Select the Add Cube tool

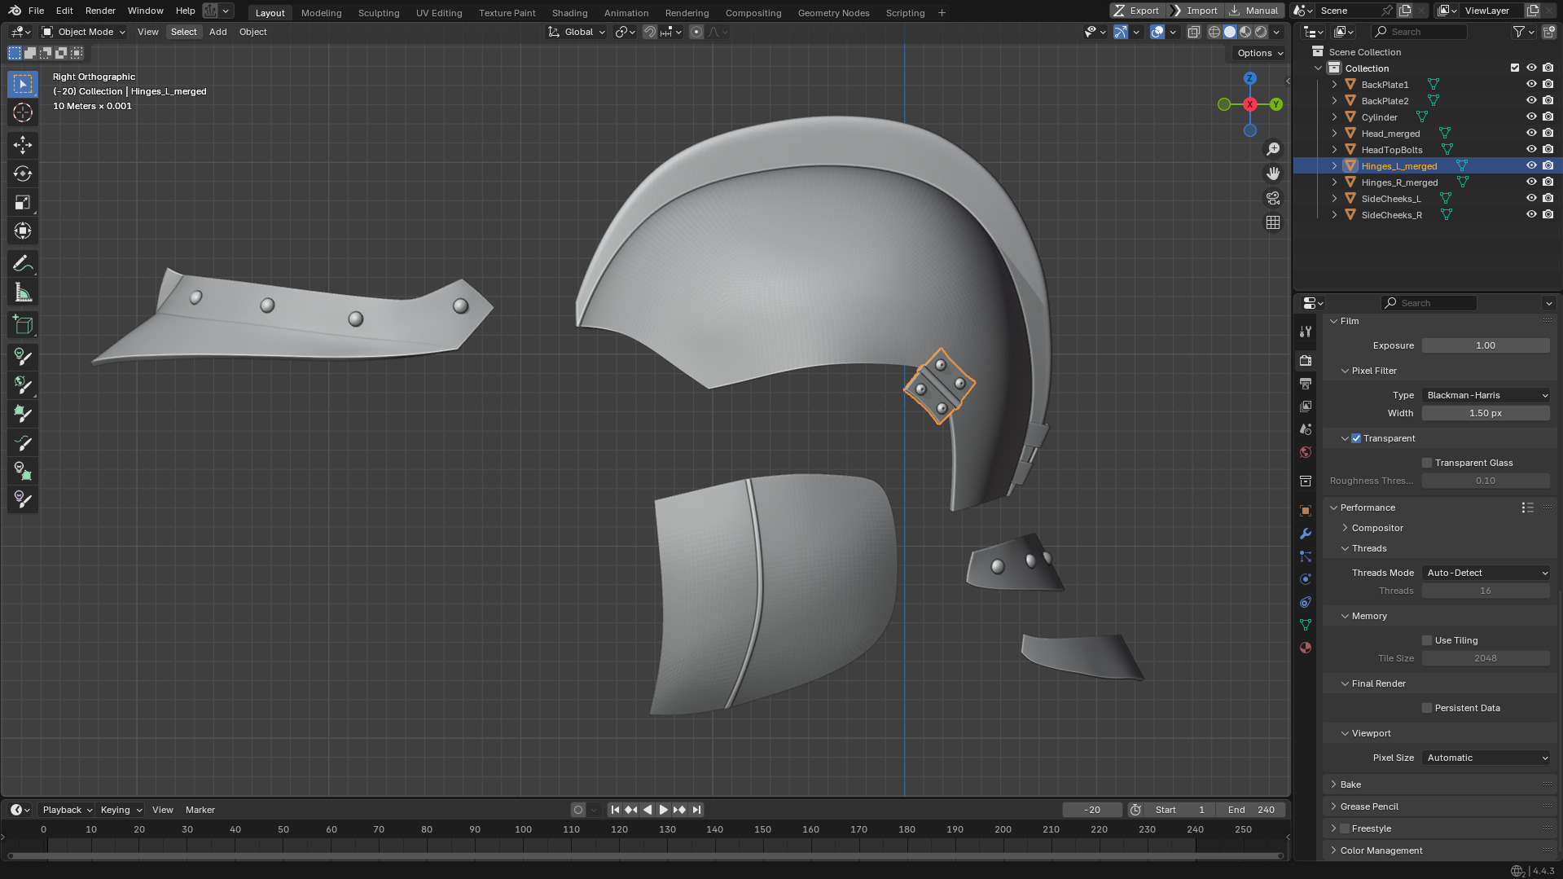point(23,325)
